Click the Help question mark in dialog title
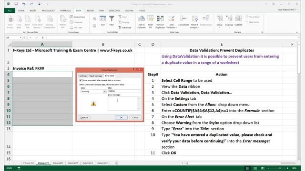Screen dimensions: 305x171 [x=133, y=69]
